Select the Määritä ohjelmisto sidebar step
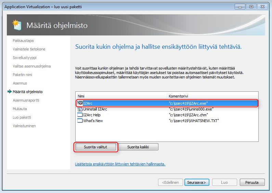Image resolution: width=272 pixels, height=193 pixels. (28, 92)
